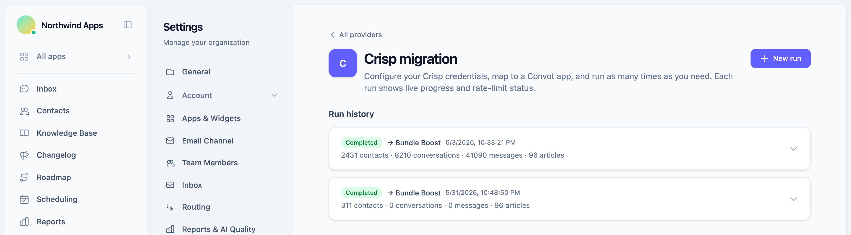Expand the 6/3/2026 Bundle Boost run
The image size is (851, 235).
pos(793,149)
